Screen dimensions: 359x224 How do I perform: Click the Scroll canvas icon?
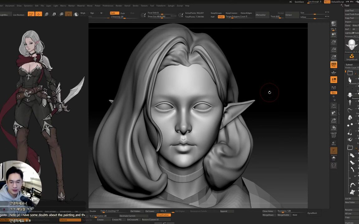(333, 35)
